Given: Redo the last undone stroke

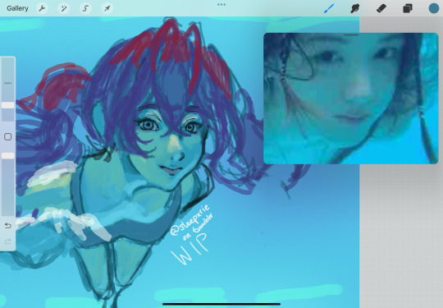Looking at the screenshot, I should 8,241.
